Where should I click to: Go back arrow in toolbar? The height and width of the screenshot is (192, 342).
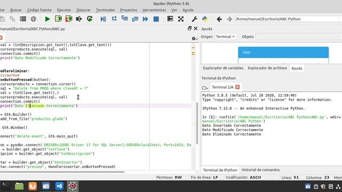click(219, 19)
